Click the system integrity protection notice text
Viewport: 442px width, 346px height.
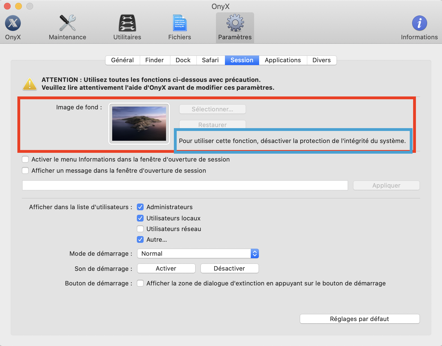(293, 141)
